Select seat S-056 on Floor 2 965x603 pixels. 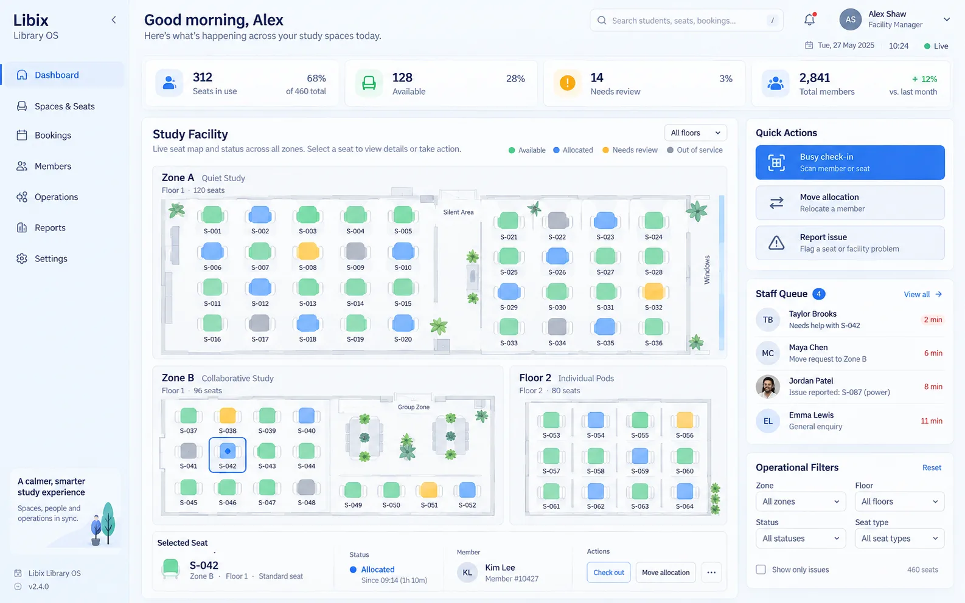685,420
